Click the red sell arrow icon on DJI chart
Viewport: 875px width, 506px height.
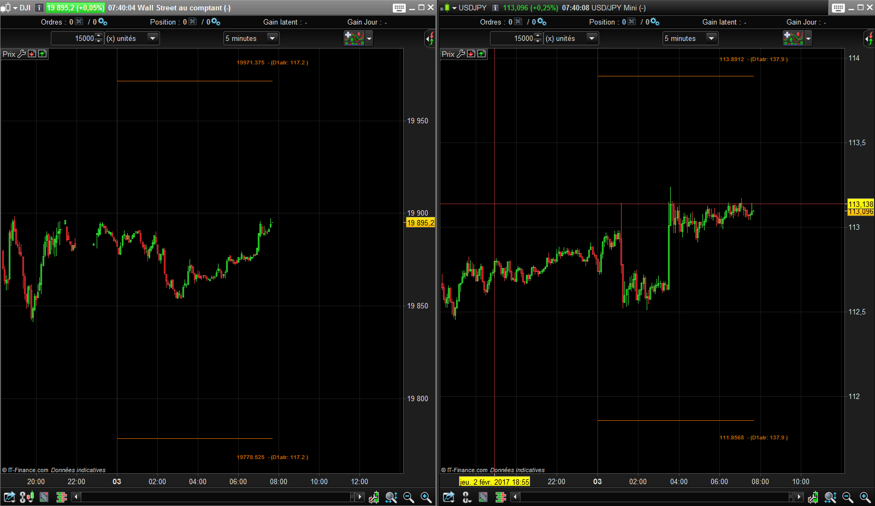pyautogui.click(x=32, y=53)
